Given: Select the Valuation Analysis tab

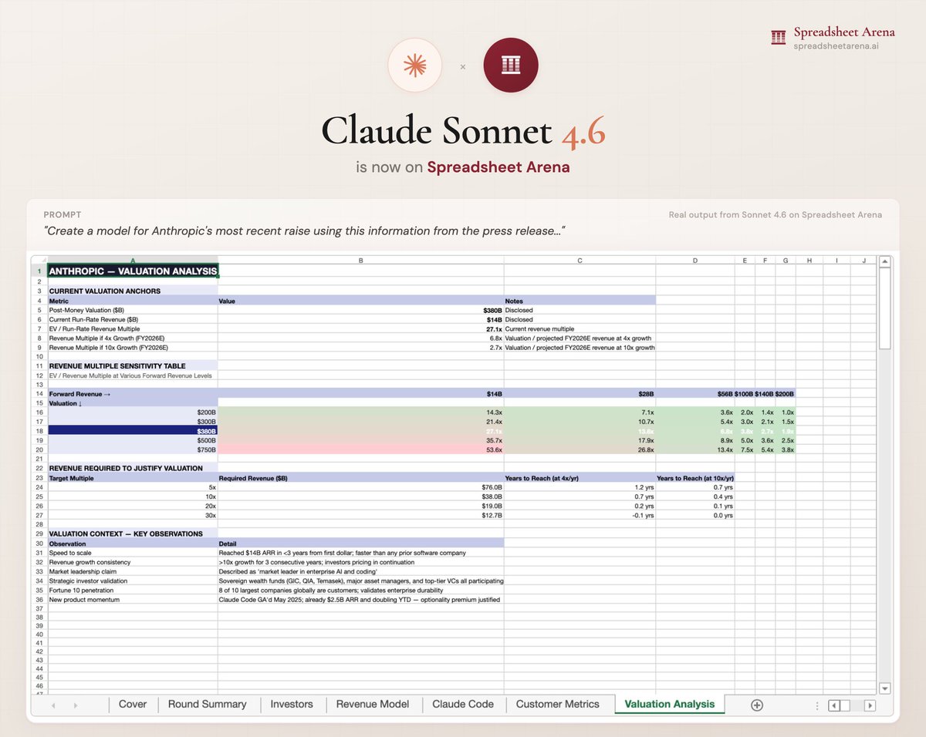Looking at the screenshot, I should click(x=670, y=704).
